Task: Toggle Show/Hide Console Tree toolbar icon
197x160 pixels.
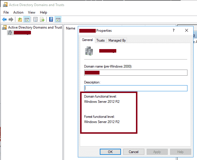Action: tap(27, 20)
